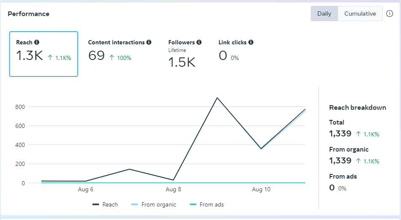Click the Total reach value 1,339

point(340,134)
